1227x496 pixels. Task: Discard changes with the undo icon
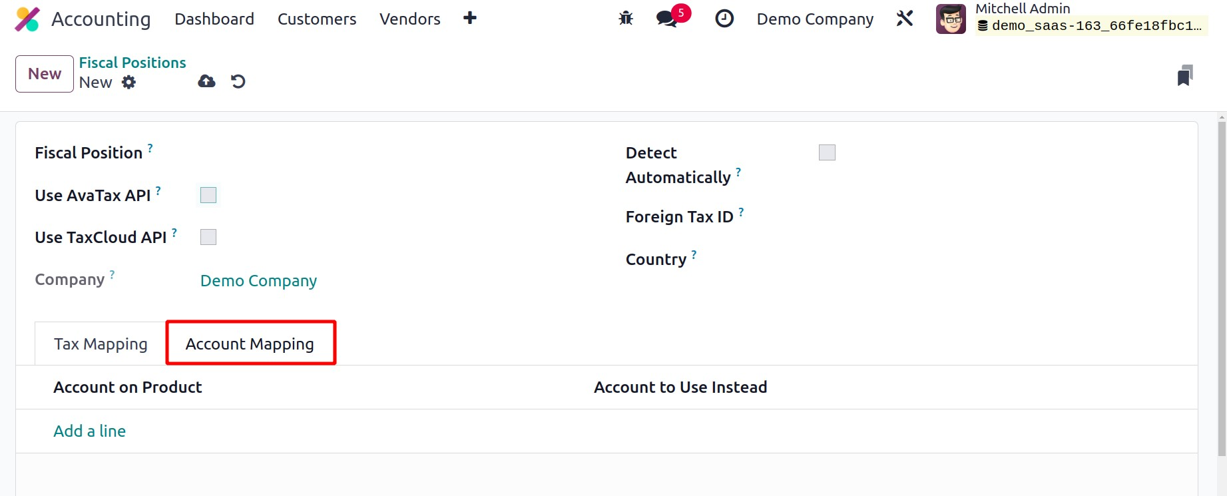click(238, 81)
